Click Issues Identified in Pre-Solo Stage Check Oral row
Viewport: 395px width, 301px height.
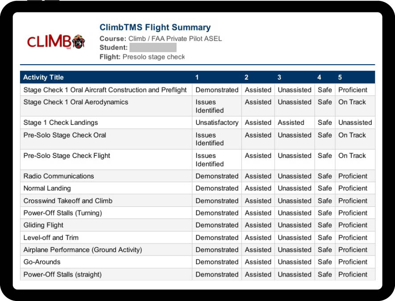coord(210,139)
